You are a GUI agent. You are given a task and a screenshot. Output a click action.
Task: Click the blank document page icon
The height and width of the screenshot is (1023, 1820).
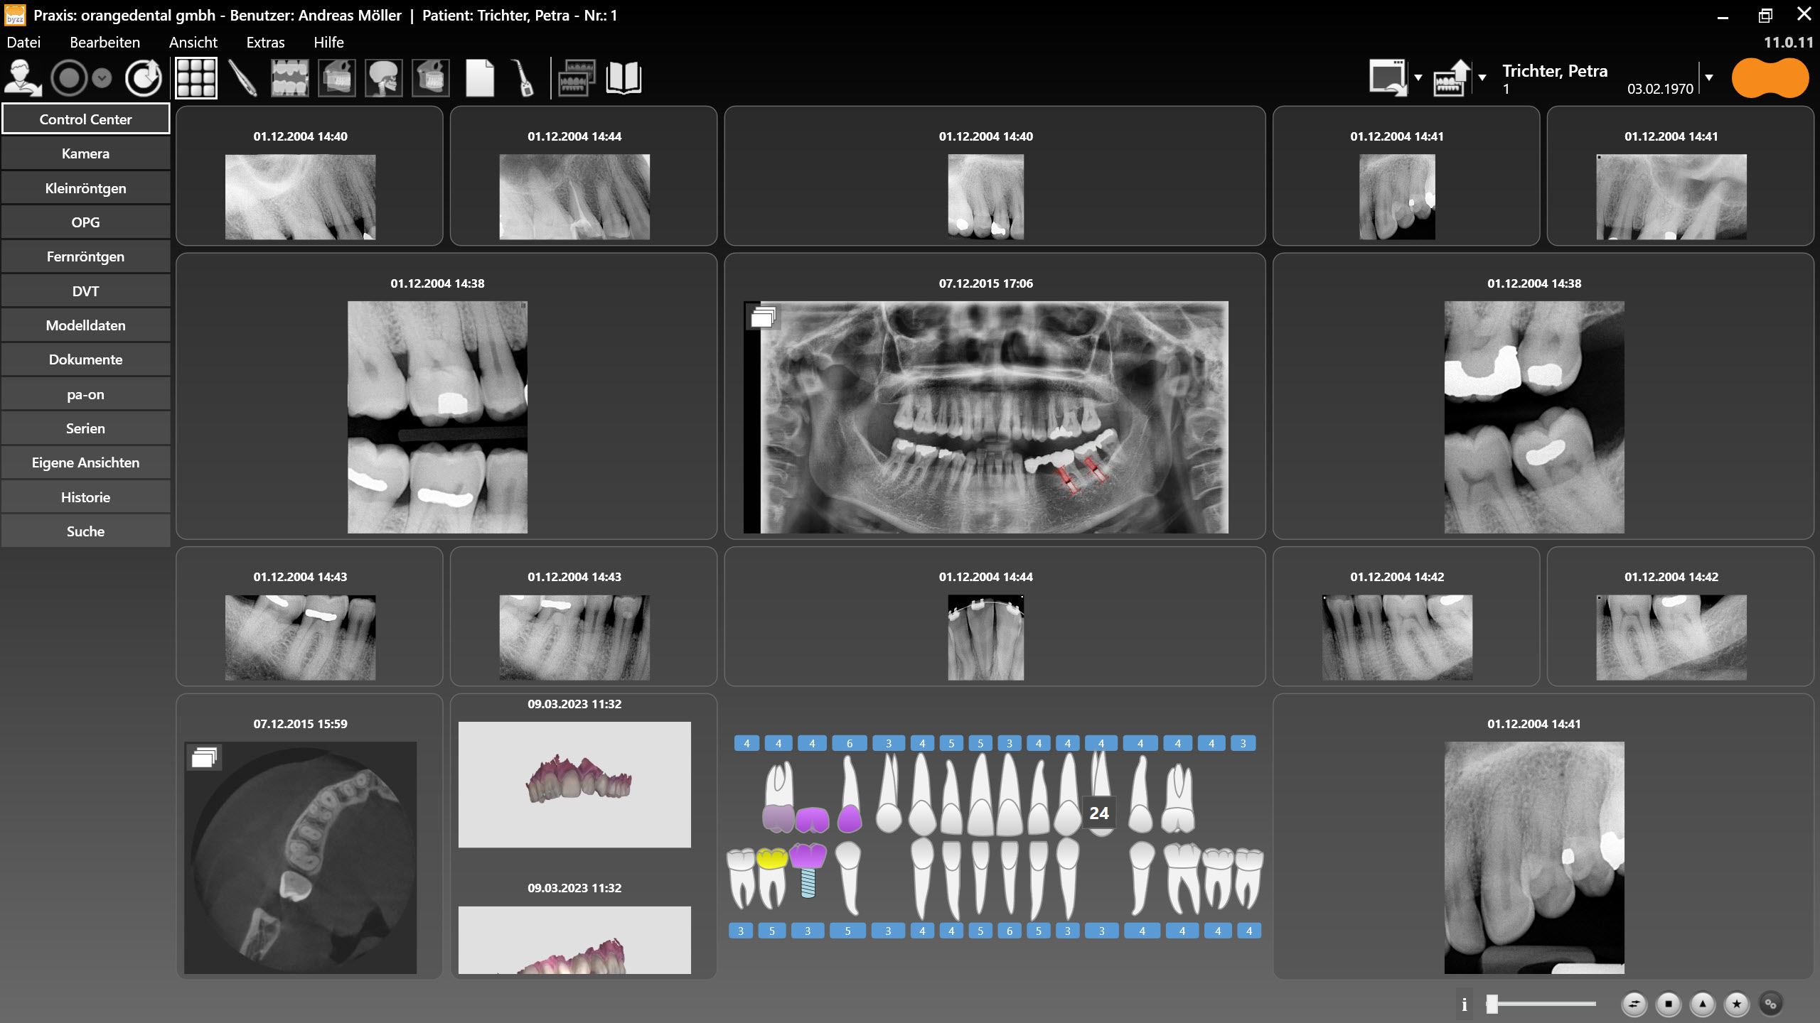[480, 78]
